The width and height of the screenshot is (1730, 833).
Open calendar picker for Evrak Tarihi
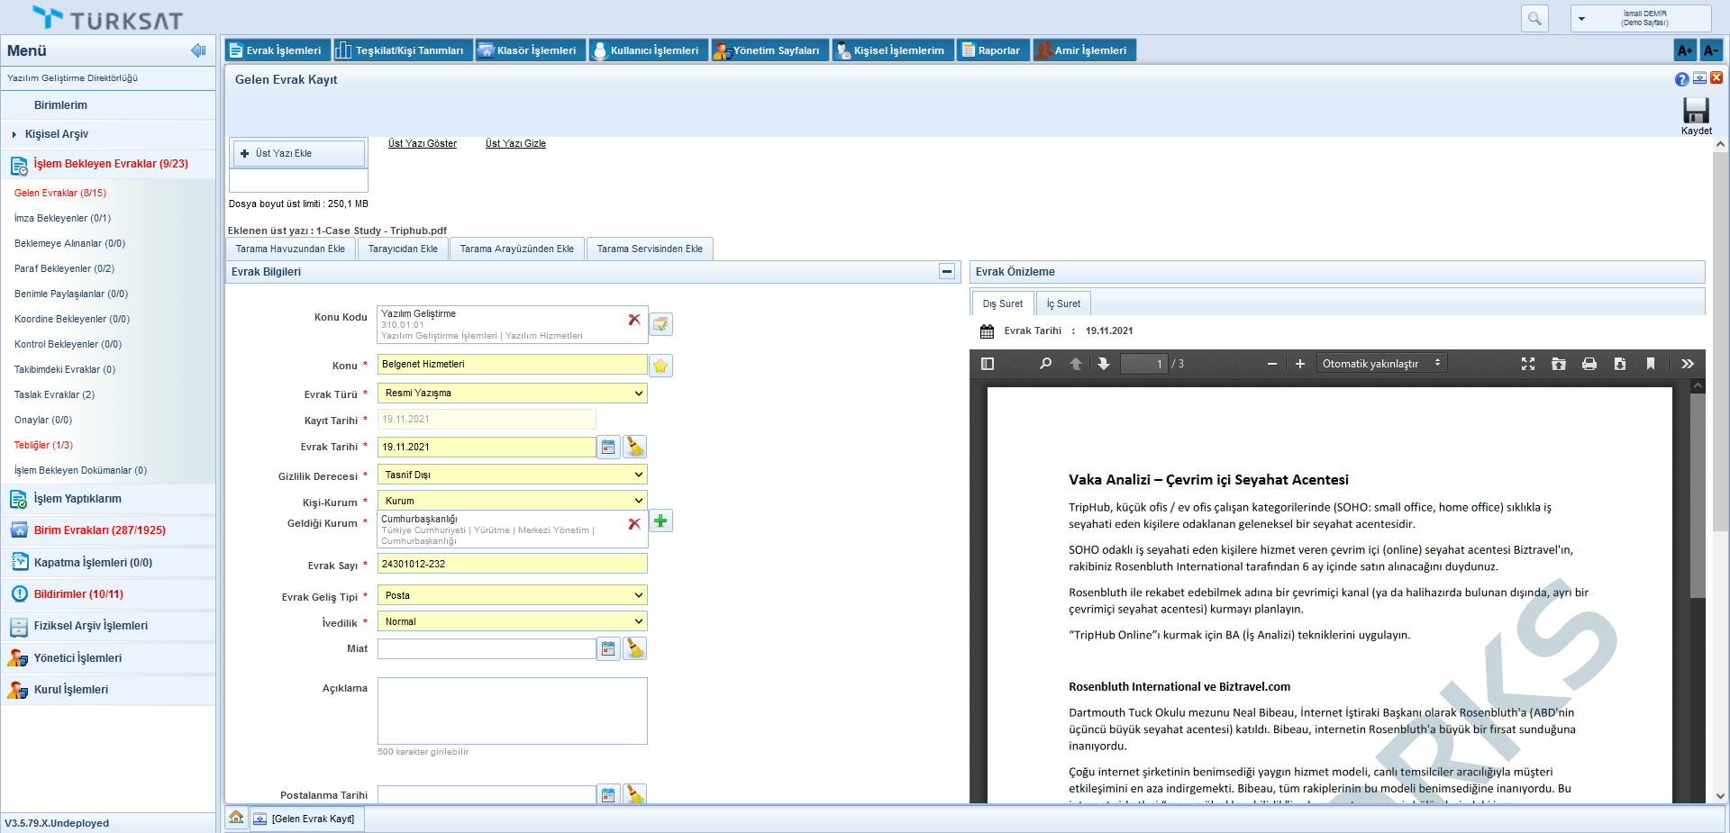point(608,447)
